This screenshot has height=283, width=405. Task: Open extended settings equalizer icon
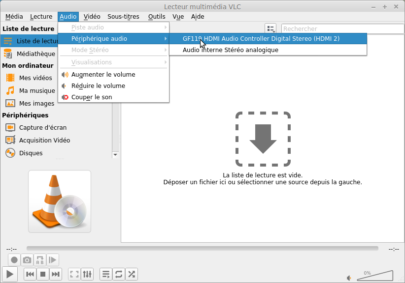tap(87, 274)
